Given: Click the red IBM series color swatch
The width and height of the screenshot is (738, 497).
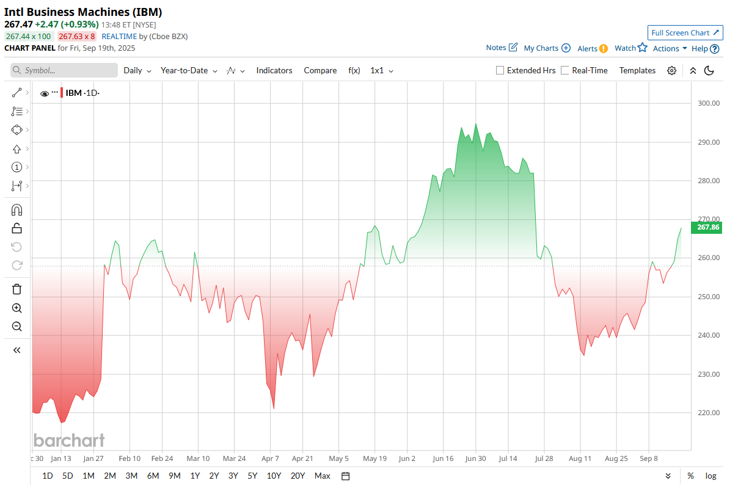Looking at the screenshot, I should tap(62, 93).
